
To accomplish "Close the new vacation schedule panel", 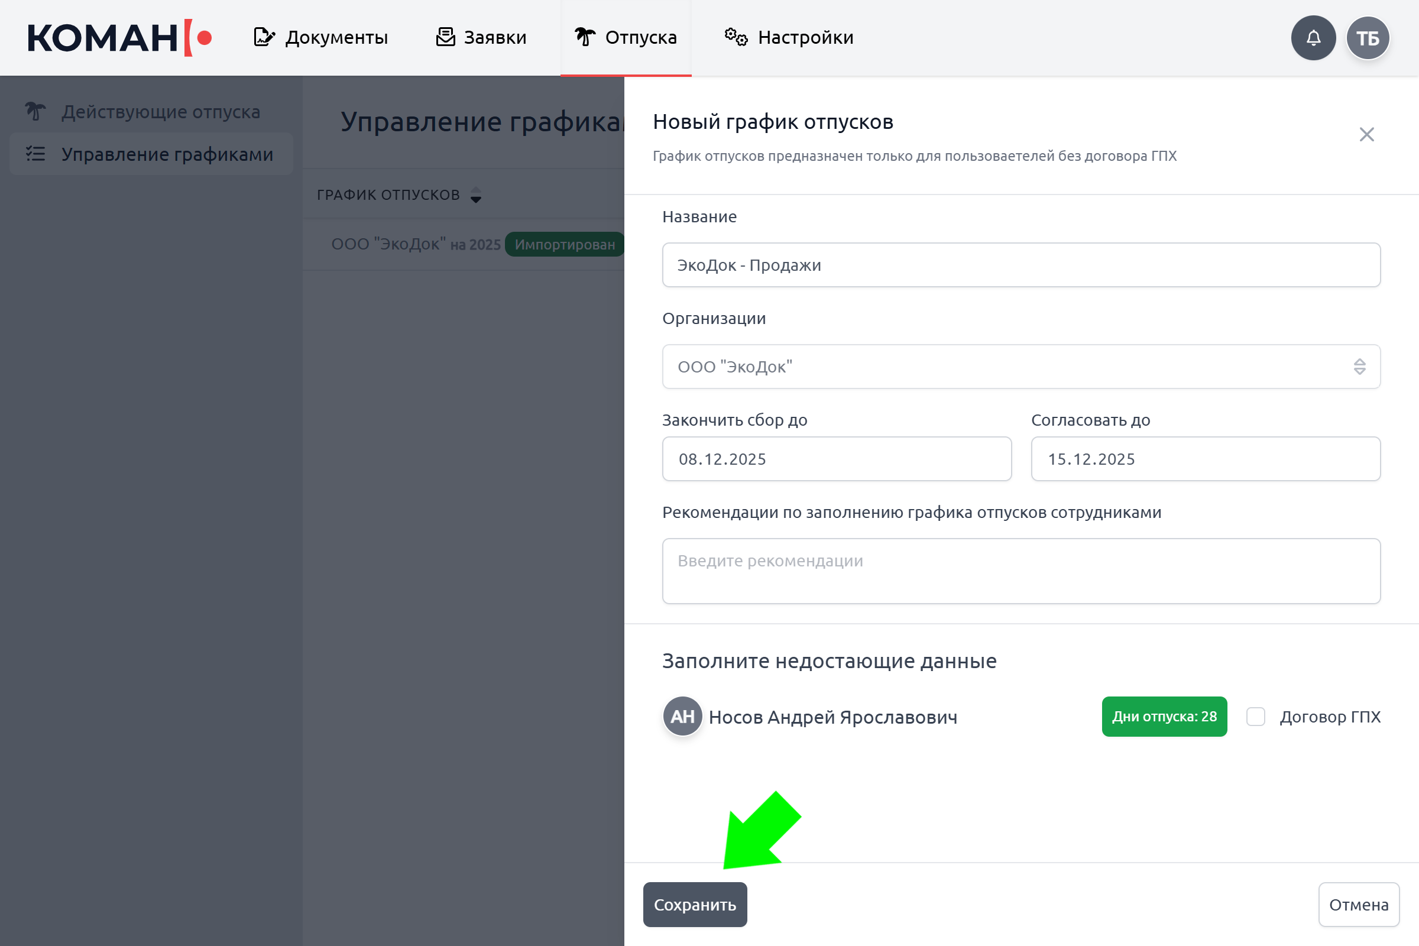I will coord(1366,134).
